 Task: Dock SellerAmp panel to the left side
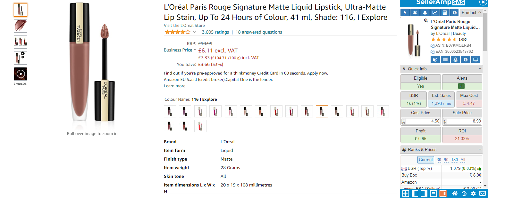[415, 194]
